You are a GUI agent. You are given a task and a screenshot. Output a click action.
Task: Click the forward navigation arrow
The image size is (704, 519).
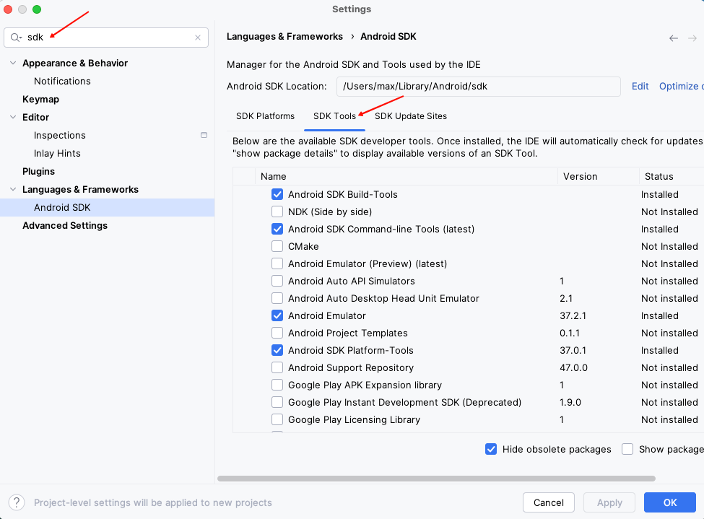pos(692,38)
